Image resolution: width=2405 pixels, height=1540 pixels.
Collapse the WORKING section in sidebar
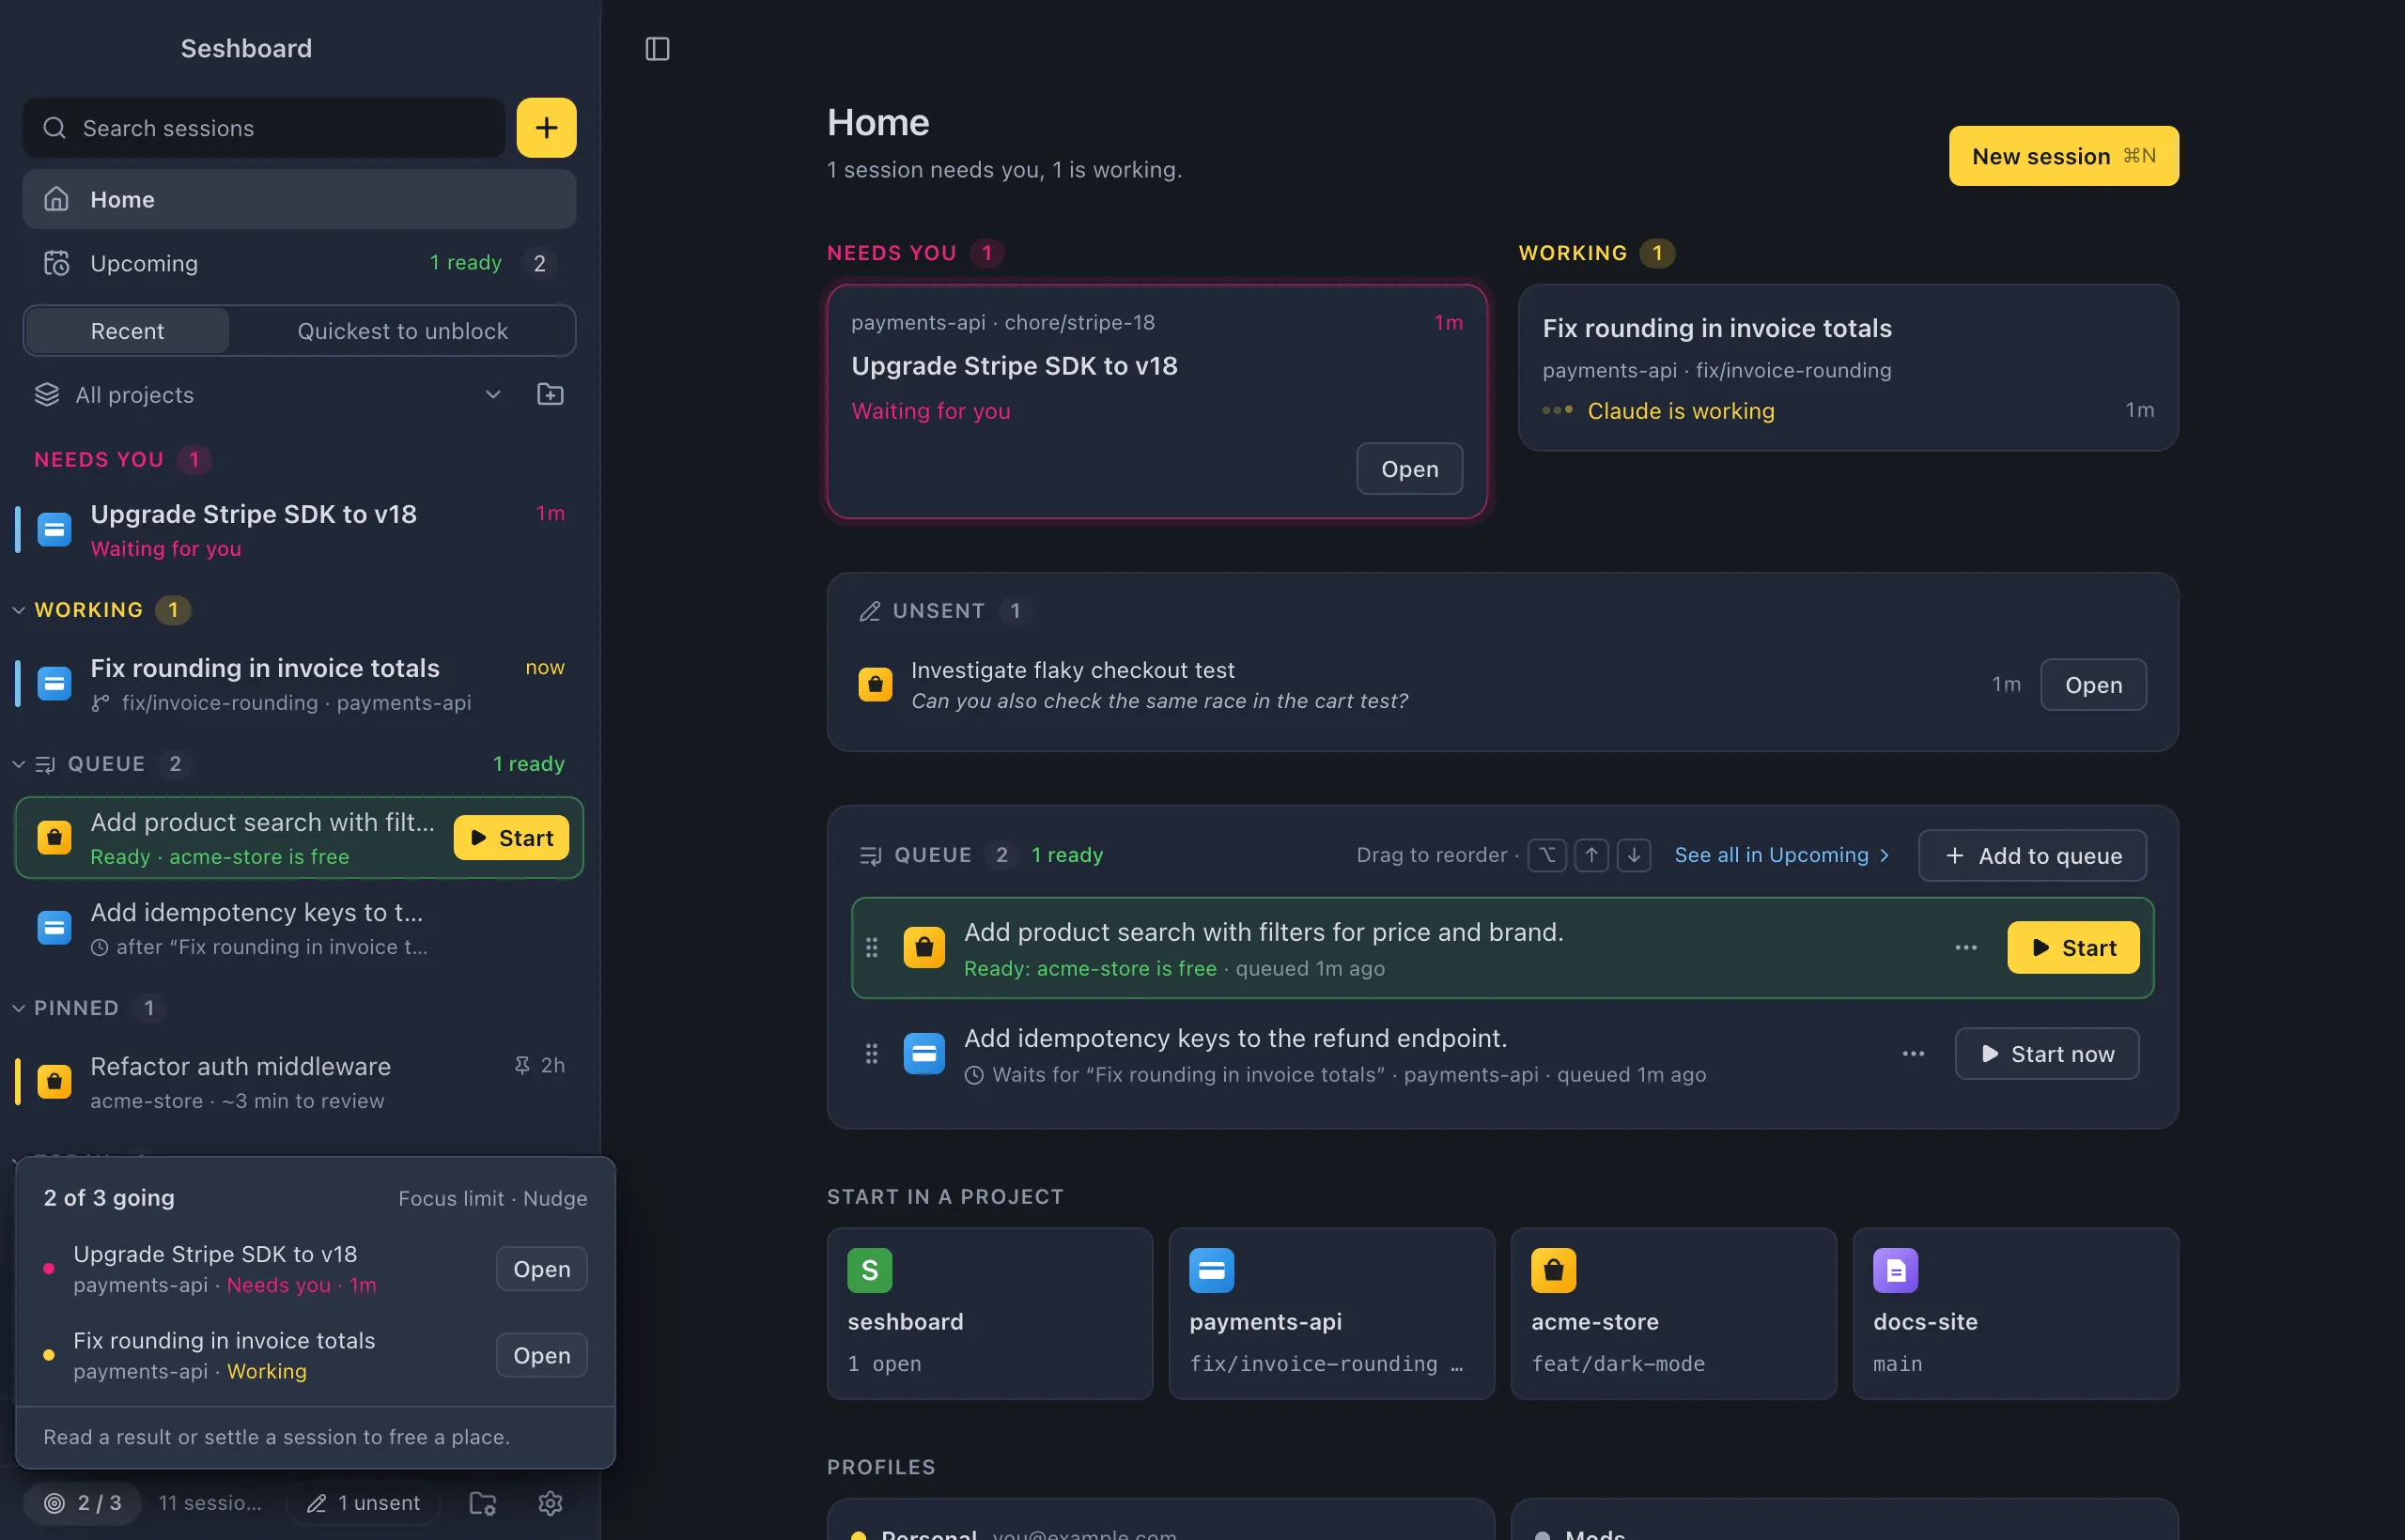18,610
